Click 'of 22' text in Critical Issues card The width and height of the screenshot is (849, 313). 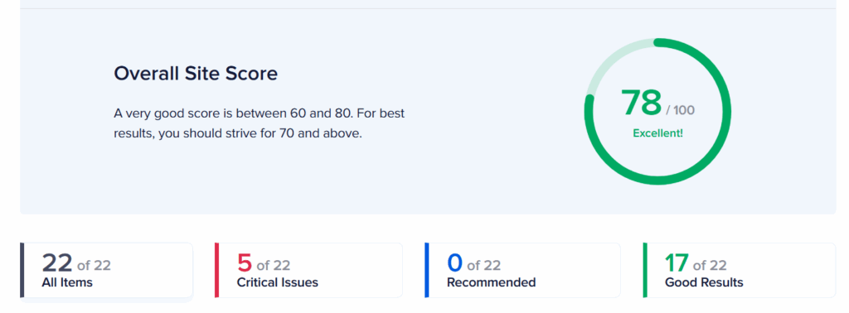click(x=274, y=266)
